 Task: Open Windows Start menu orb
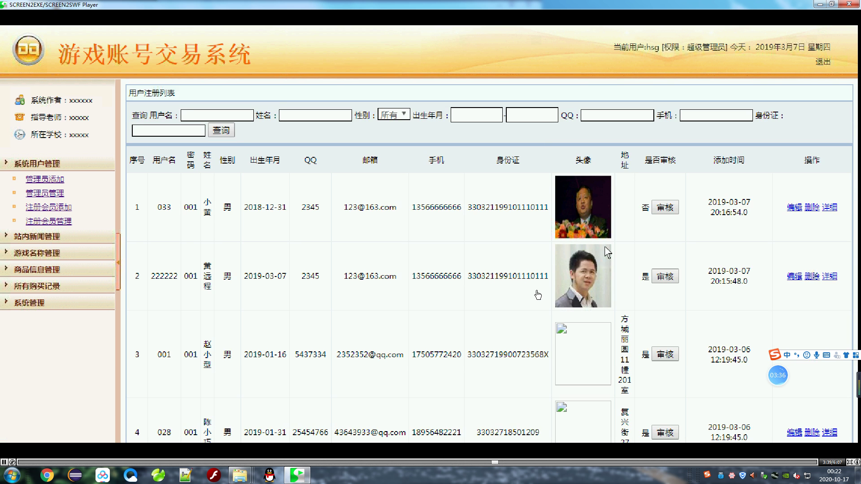(x=12, y=475)
